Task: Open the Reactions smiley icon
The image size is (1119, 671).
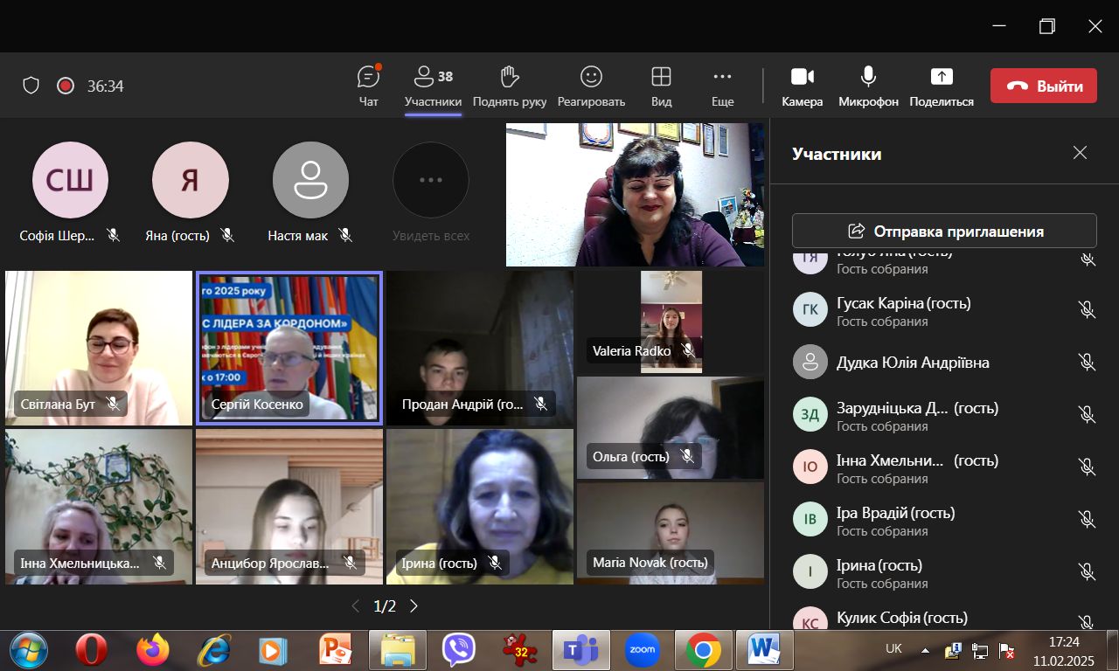Action: (x=591, y=78)
